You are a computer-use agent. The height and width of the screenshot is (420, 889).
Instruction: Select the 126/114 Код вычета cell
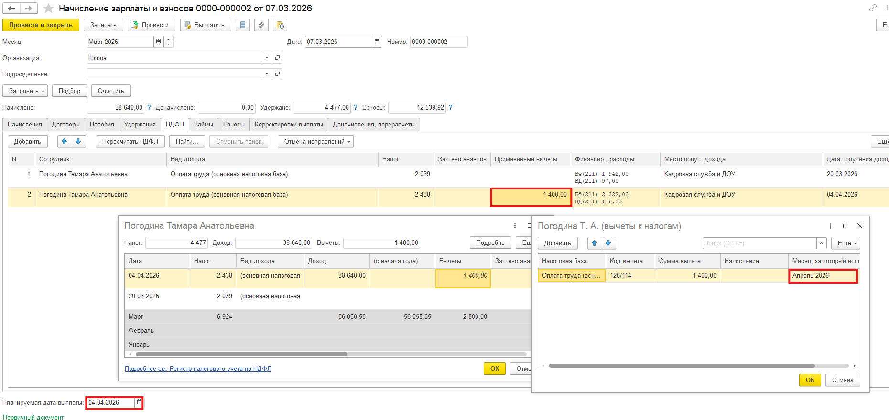630,276
